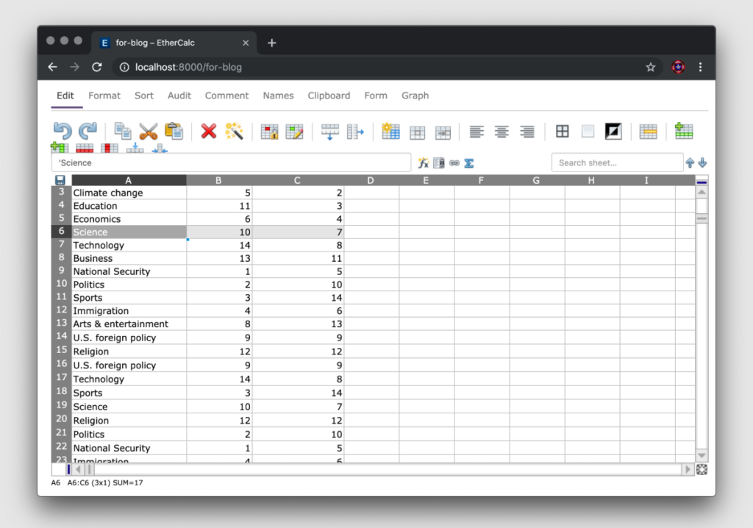Center-align text in selected cell
The width and height of the screenshot is (753, 528).
point(502,132)
